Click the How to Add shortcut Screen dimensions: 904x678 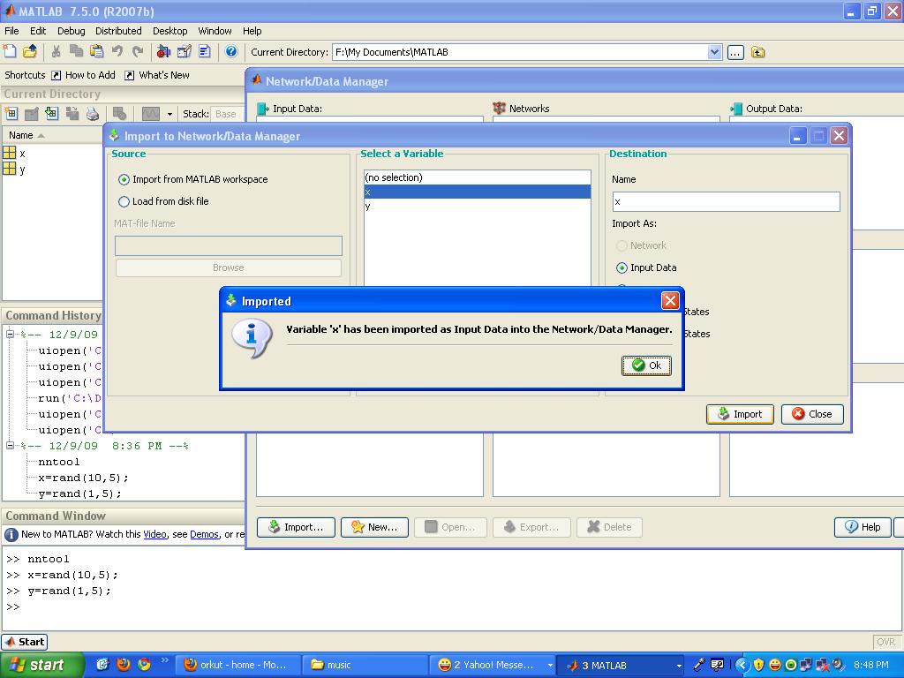coord(84,75)
